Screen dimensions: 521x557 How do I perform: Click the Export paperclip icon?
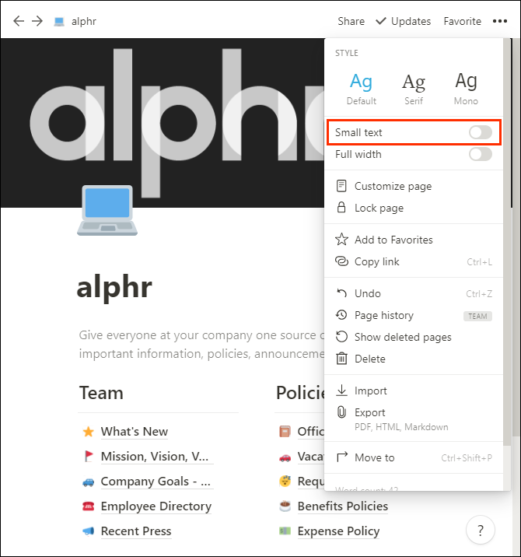point(341,412)
